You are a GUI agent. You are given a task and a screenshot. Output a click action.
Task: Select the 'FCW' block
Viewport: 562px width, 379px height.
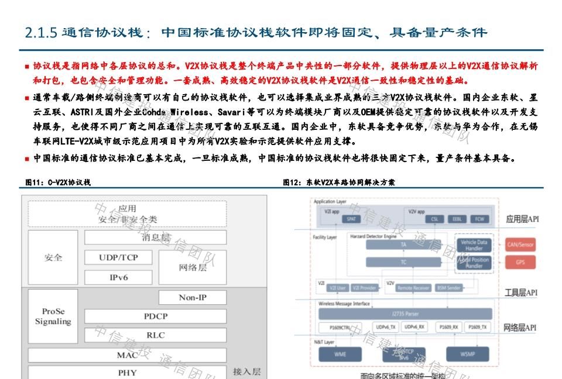coord(479,219)
